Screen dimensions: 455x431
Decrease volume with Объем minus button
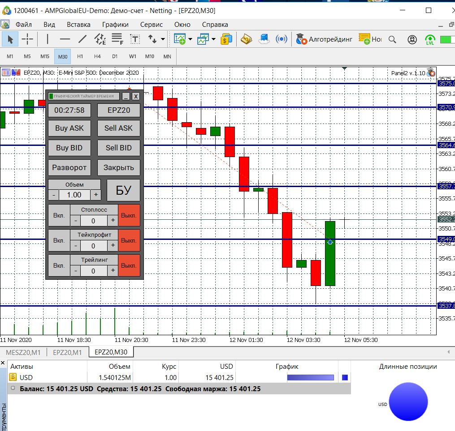pos(54,195)
